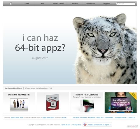Open the Mac navigation tab
Image resolution: width=140 pixels, height=129 pixels.
coord(43,4)
